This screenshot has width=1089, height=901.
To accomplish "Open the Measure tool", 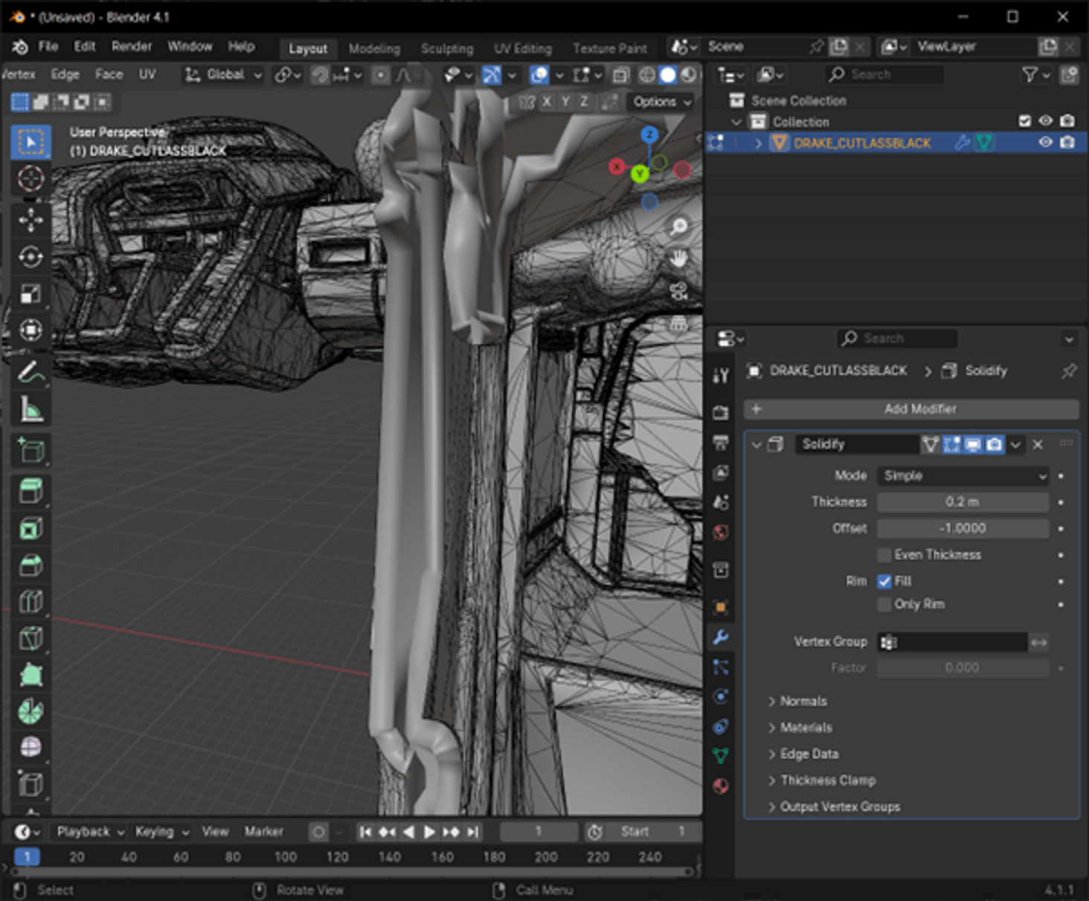I will pyautogui.click(x=30, y=408).
